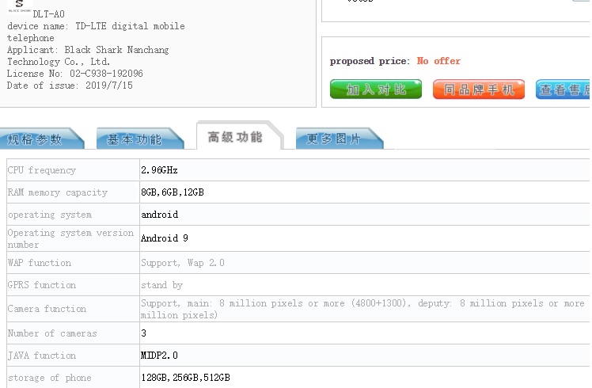Click the 'DLT-A0' model text

[49, 14]
